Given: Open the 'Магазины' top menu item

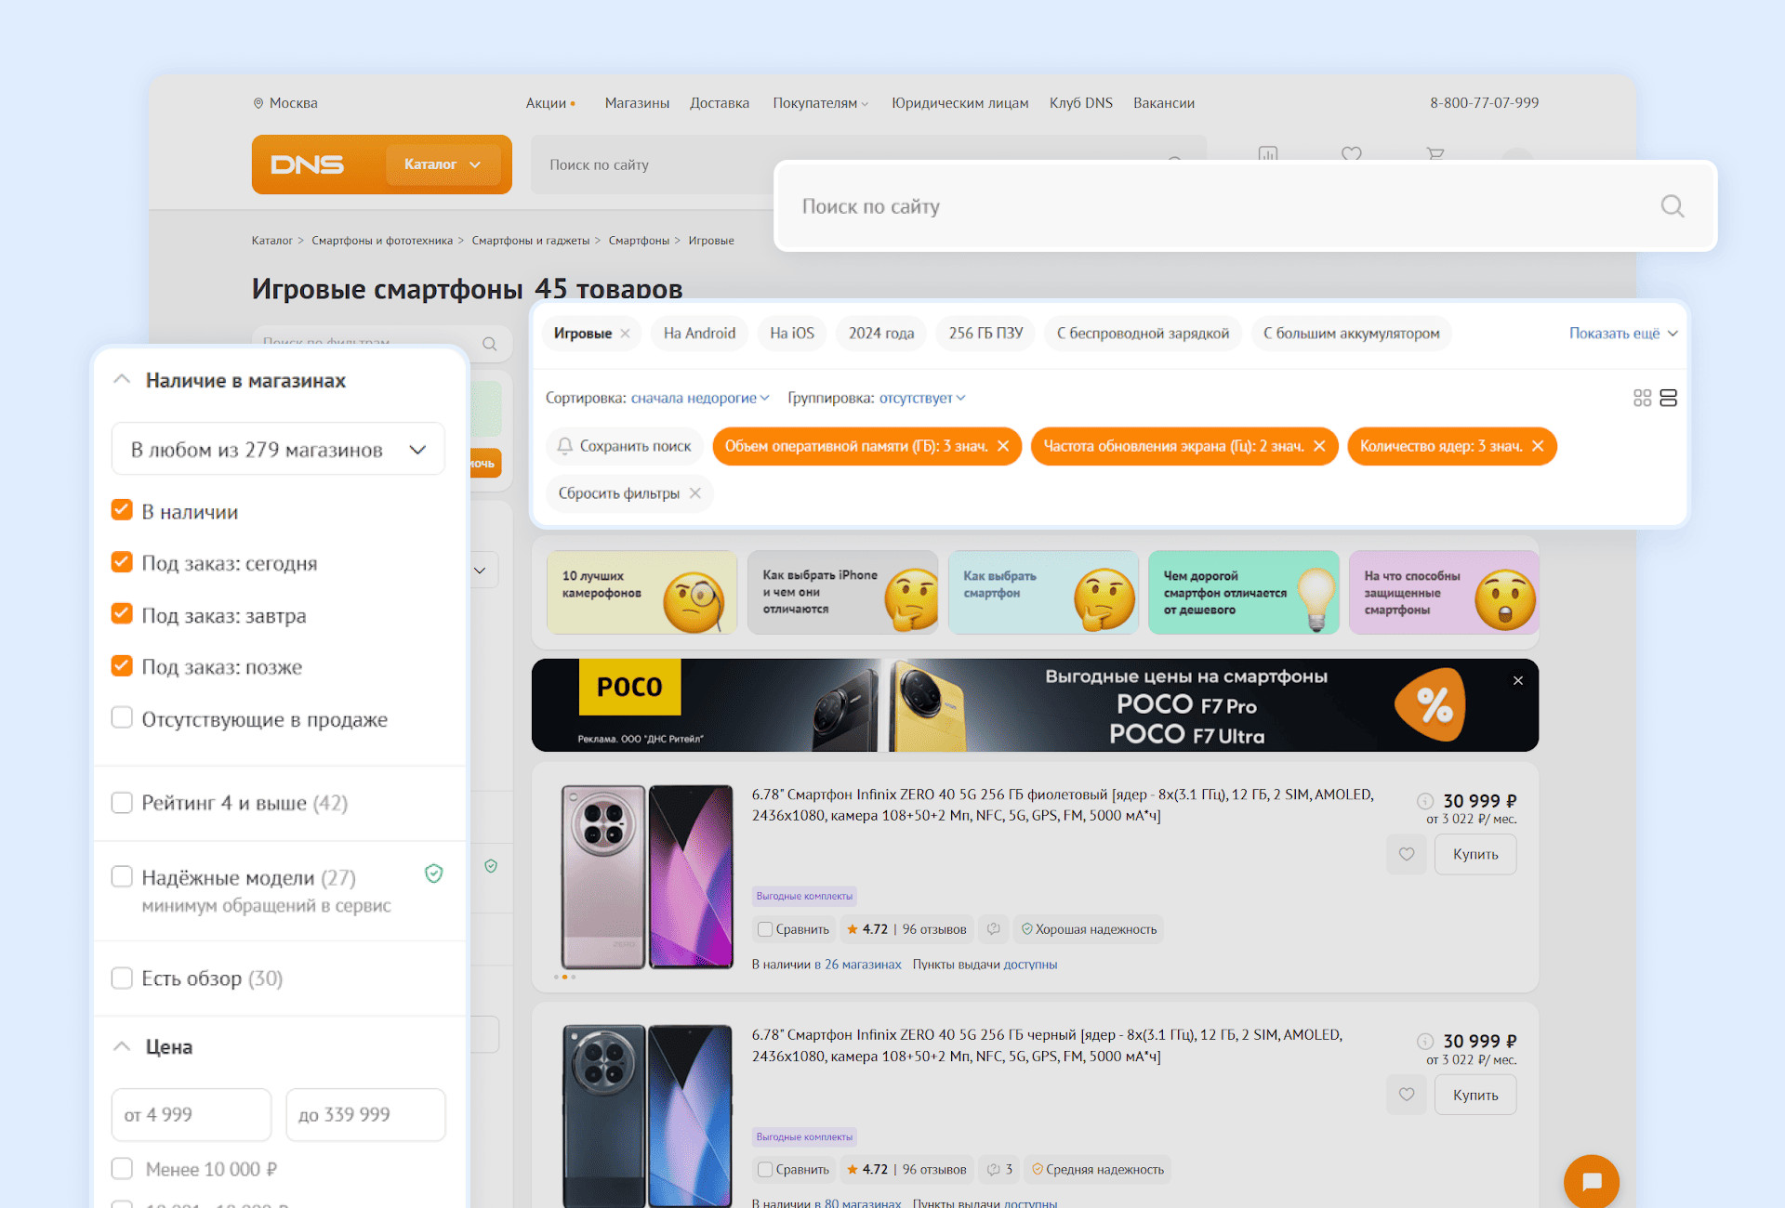Looking at the screenshot, I should tap(636, 103).
